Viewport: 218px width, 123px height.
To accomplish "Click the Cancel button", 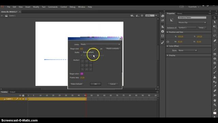I will pyautogui.click(x=113, y=84).
